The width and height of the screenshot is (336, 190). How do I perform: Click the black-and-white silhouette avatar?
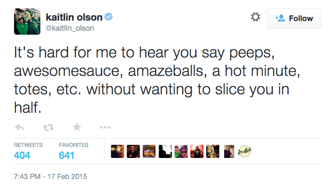coord(165,151)
